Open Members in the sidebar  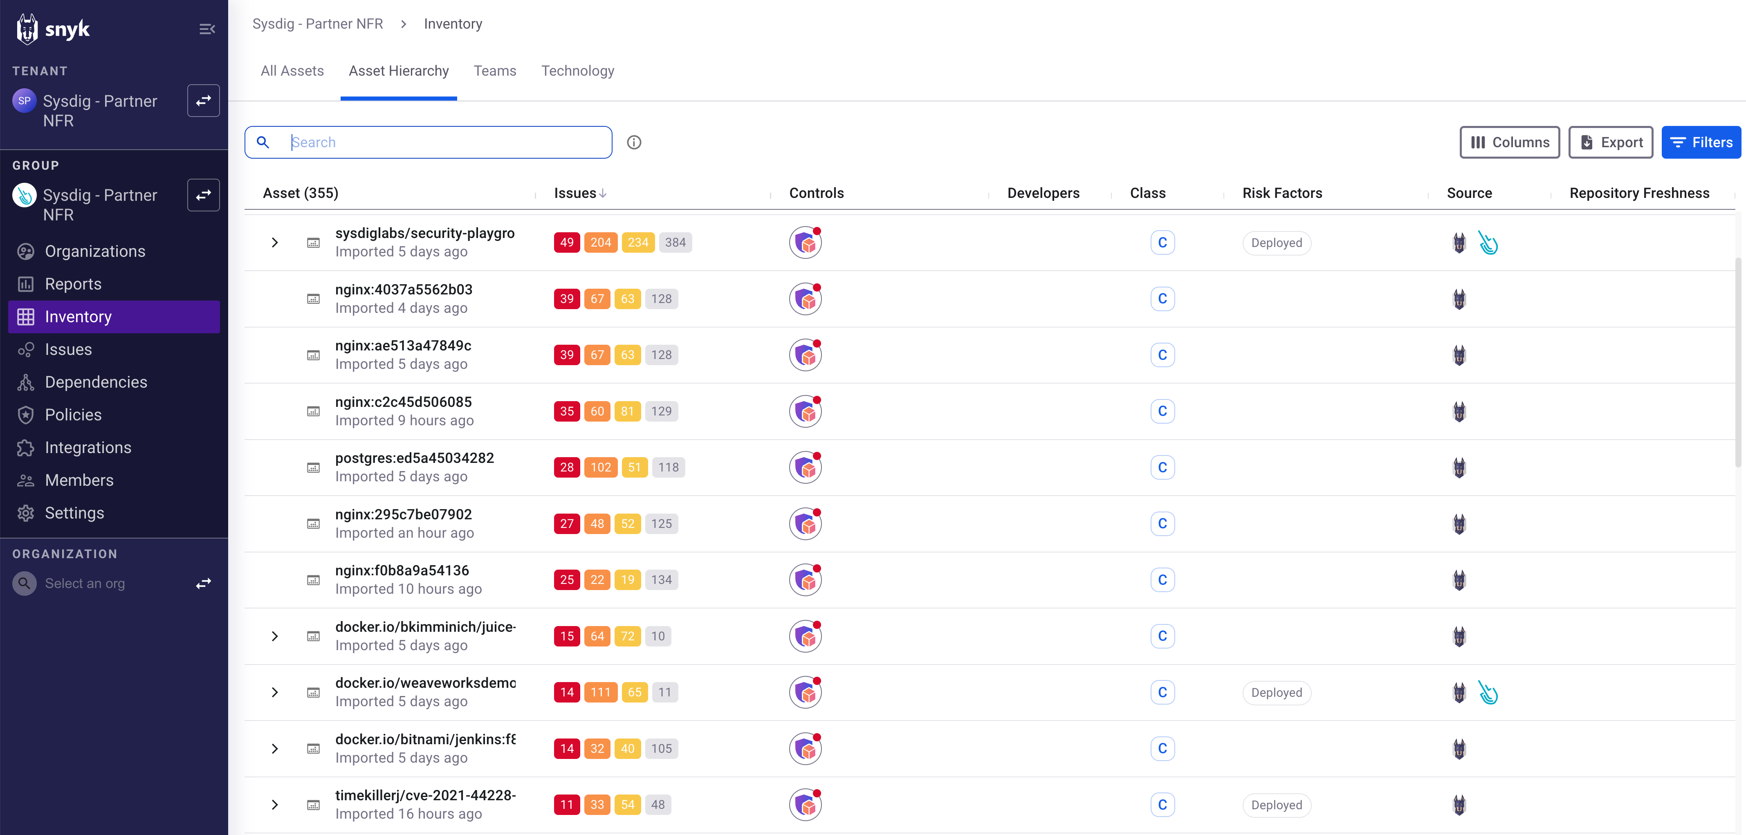[x=114, y=480]
